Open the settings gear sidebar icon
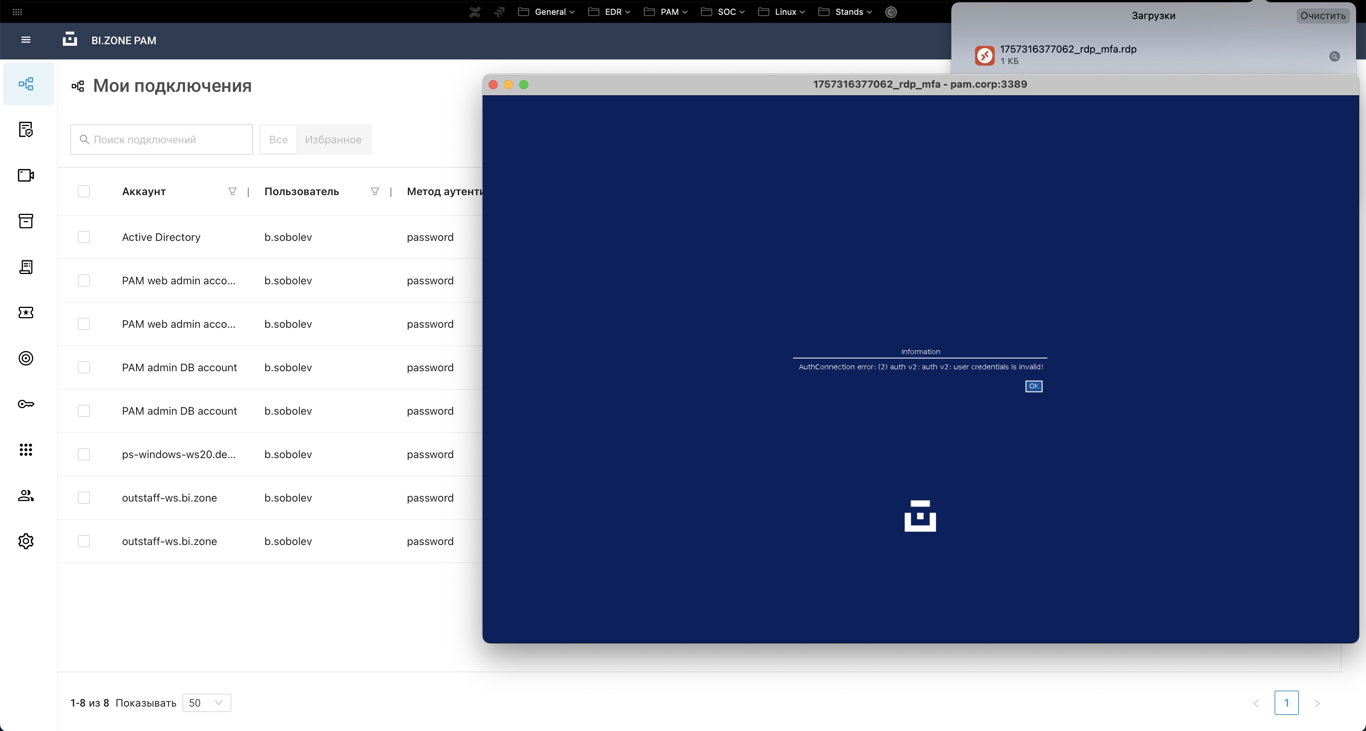Viewport: 1366px width, 731px height. (26, 541)
